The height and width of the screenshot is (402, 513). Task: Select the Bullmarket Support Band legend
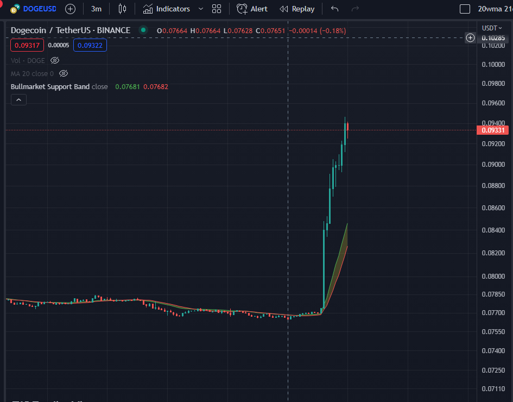pos(50,87)
